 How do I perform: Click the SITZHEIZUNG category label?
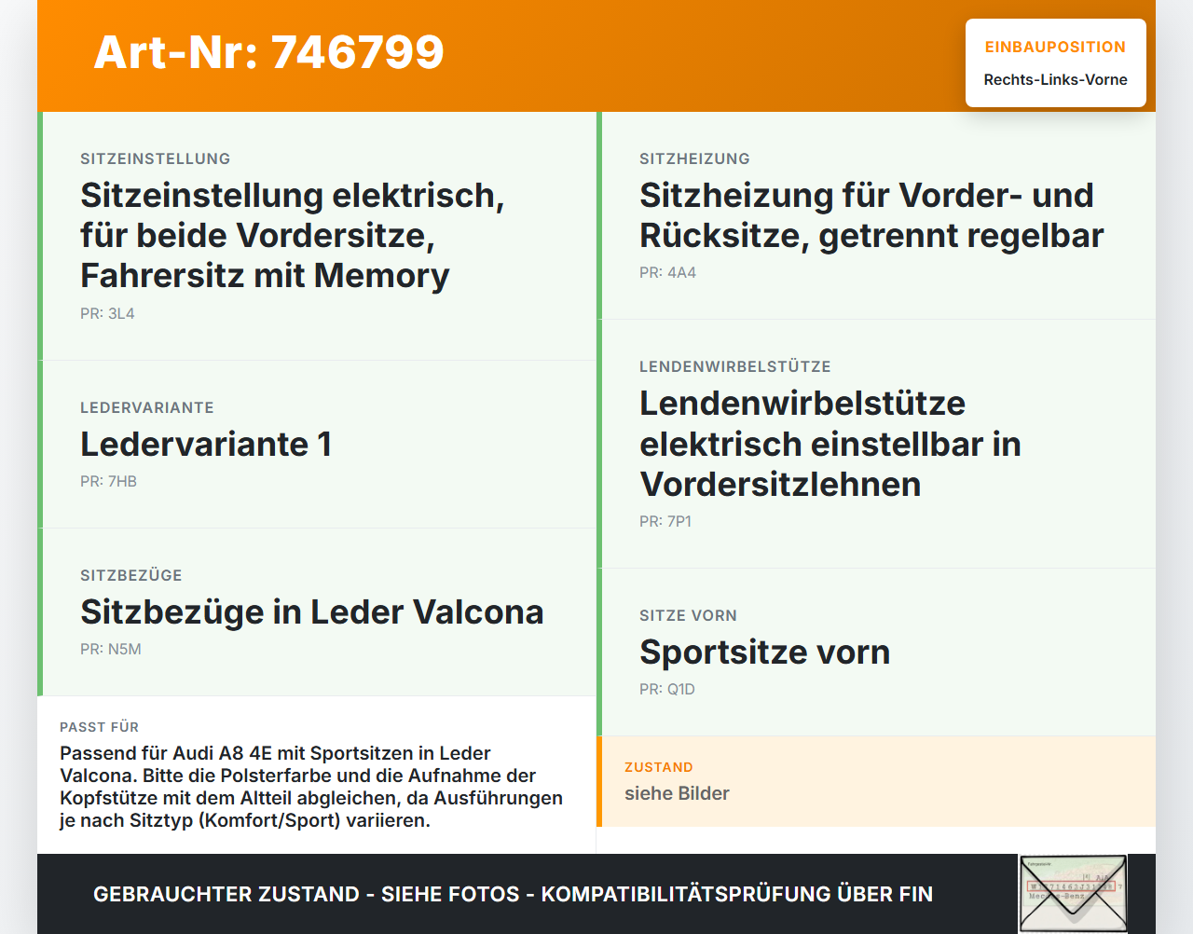tap(694, 158)
